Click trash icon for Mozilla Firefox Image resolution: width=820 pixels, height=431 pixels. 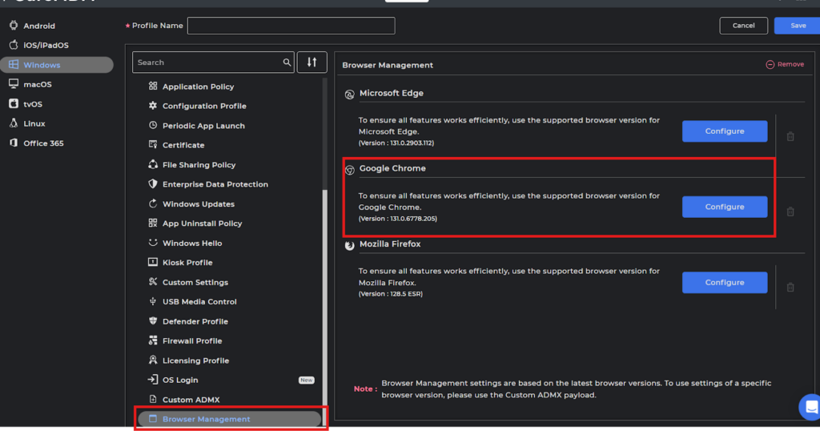(790, 287)
